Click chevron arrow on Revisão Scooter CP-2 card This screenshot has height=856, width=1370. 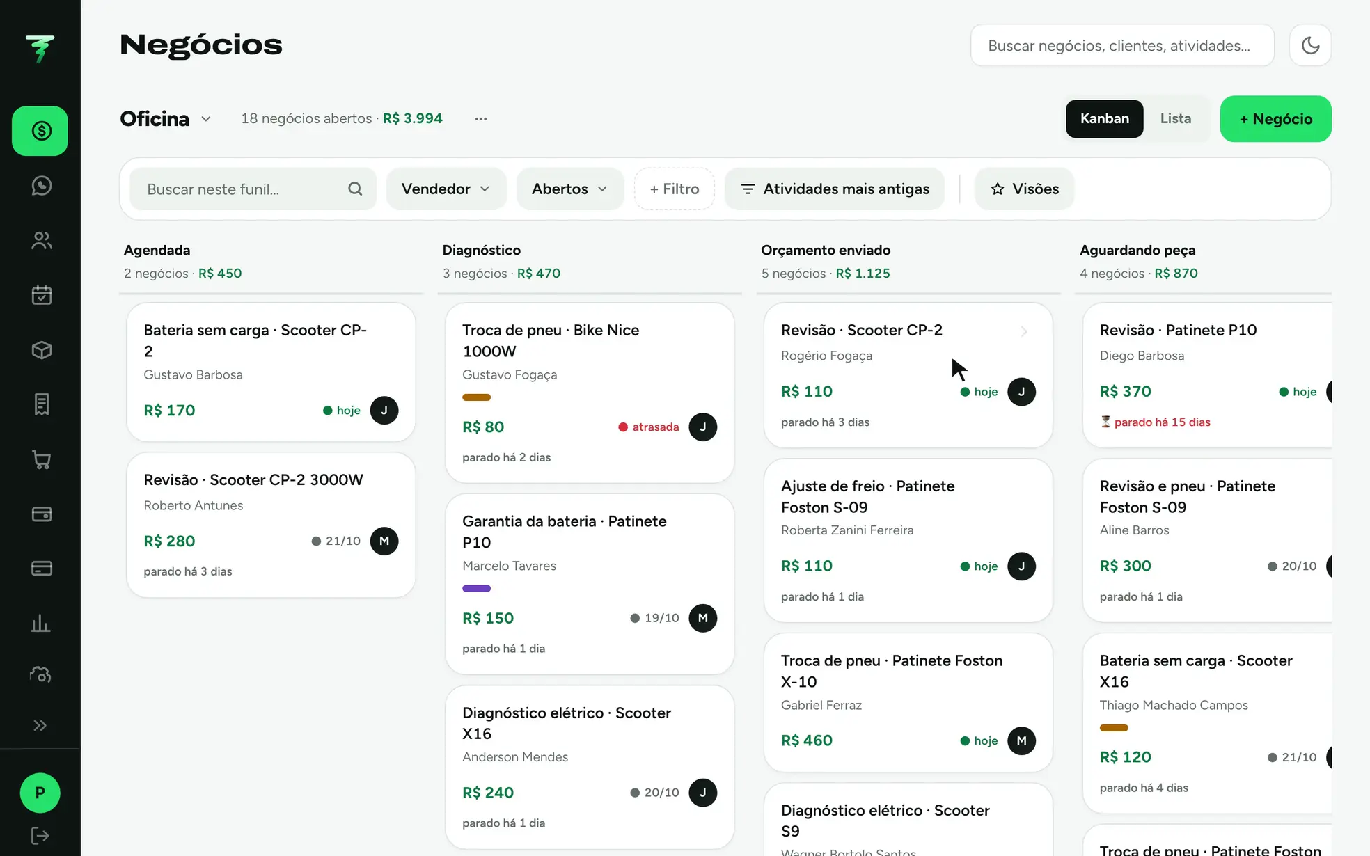pyautogui.click(x=1024, y=331)
